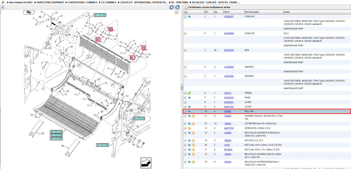Click the add circle for Ref 10 ROLL PIN
The width and height of the screenshot is (351, 169).
click(x=185, y=111)
